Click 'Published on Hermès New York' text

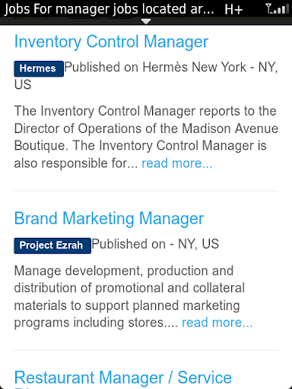click(155, 68)
